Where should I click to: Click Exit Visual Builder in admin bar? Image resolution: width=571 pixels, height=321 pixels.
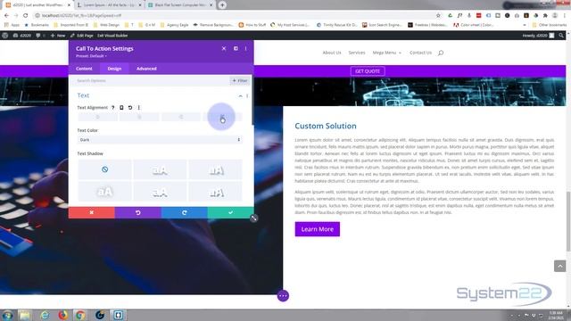tap(112, 36)
